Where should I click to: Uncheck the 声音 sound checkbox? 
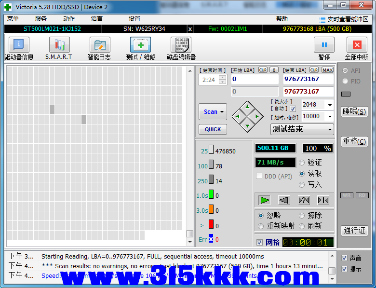coord(344,258)
